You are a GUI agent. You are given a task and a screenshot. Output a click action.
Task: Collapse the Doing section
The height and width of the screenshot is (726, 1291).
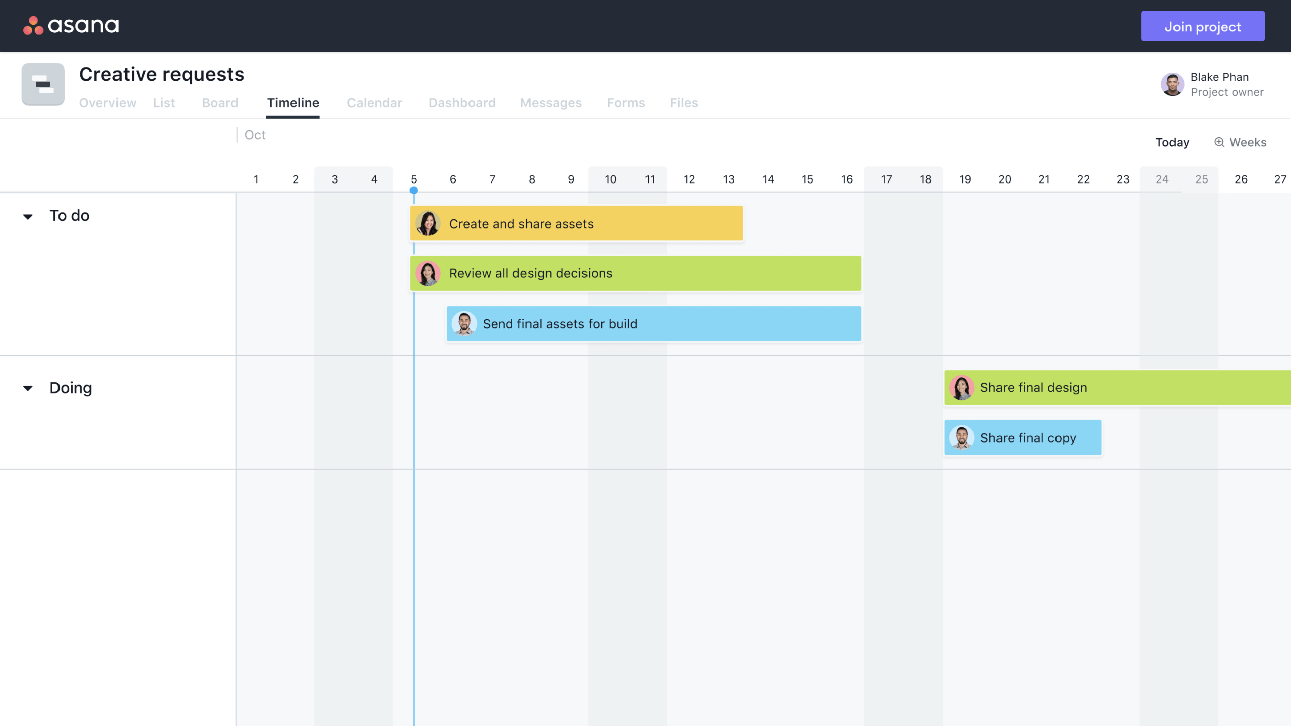(28, 387)
